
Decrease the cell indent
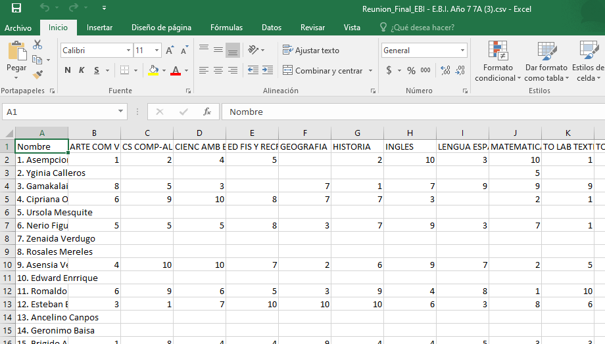pyautogui.click(x=253, y=70)
